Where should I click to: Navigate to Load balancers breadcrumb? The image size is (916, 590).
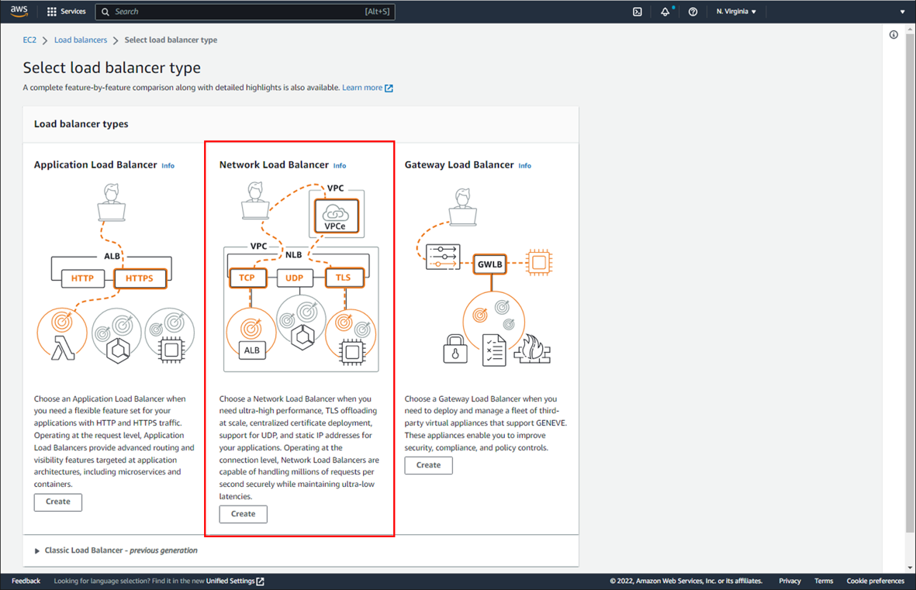coord(81,40)
